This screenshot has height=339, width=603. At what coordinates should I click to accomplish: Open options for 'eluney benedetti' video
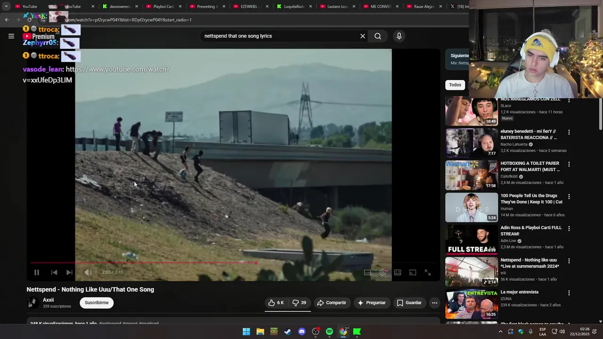pos(569,132)
